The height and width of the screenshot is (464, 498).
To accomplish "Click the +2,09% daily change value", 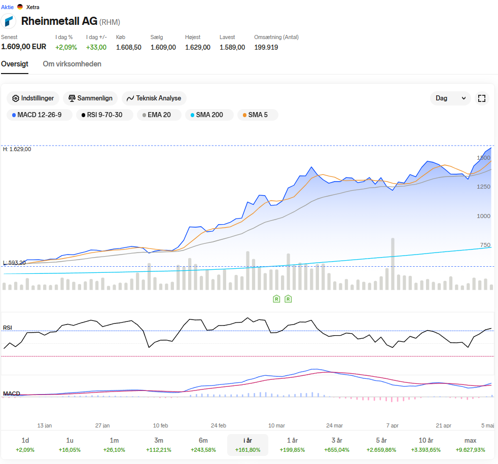I will [x=66, y=47].
